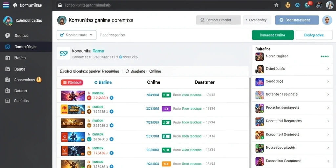
Task: Bookmark the page with the star icon
Action: 276,5
